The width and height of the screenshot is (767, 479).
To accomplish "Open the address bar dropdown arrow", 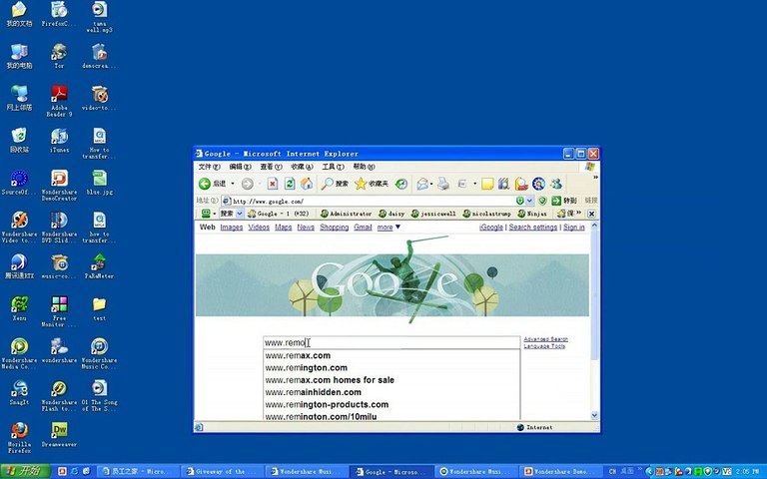I will (x=529, y=201).
